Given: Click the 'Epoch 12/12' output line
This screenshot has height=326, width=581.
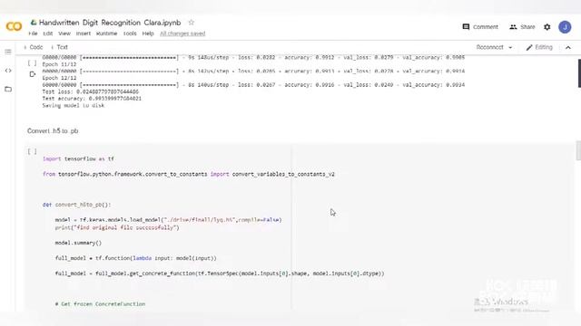Looking at the screenshot, I should tap(59, 78).
